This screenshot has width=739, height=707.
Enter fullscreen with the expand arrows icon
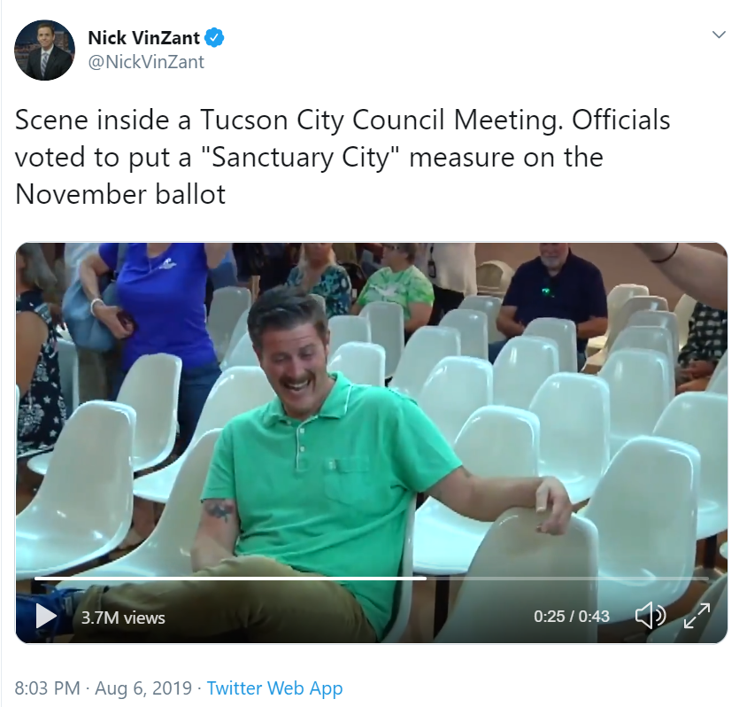[698, 615]
